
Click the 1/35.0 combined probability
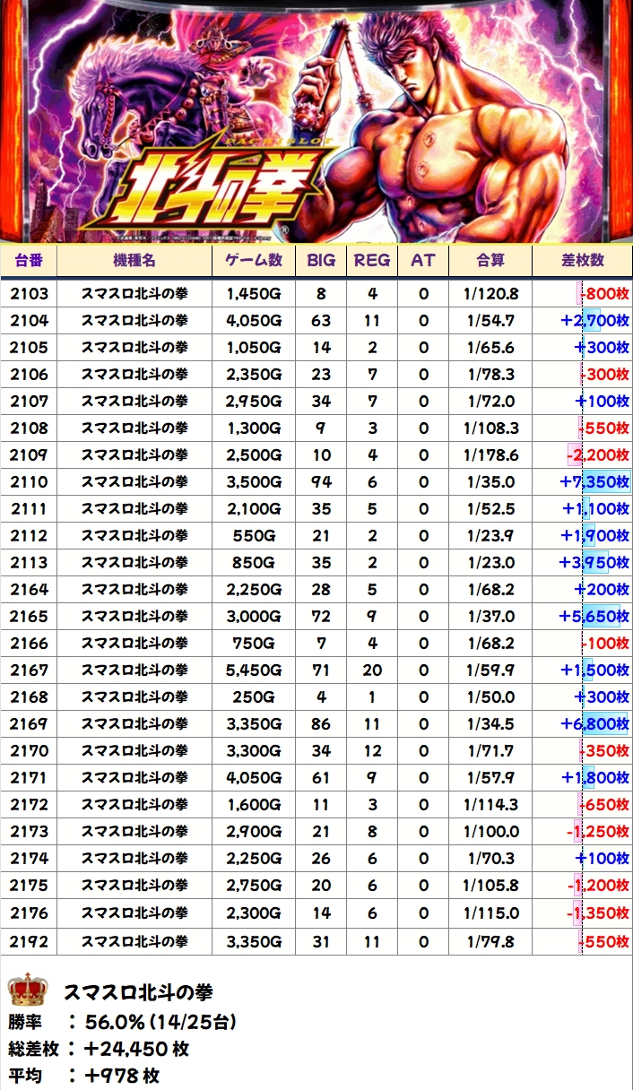pyautogui.click(x=490, y=481)
